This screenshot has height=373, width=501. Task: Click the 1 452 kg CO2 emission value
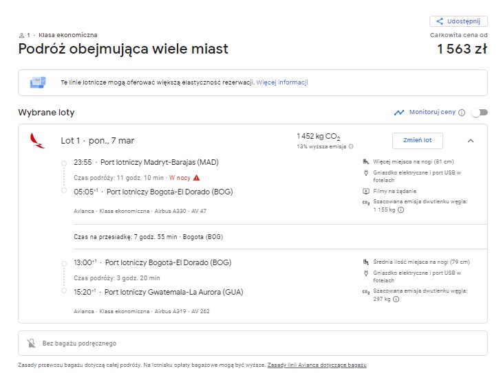(x=318, y=137)
